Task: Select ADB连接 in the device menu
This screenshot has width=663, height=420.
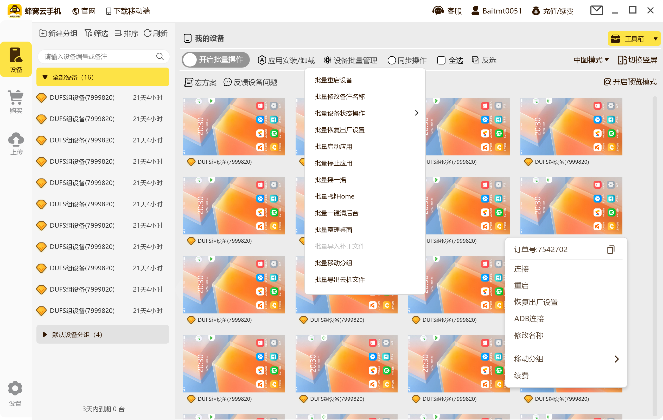Action: (x=529, y=318)
